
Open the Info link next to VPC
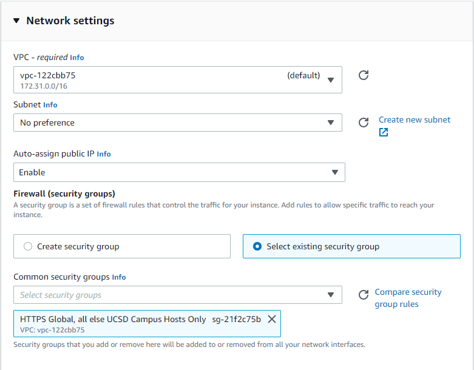(x=77, y=58)
